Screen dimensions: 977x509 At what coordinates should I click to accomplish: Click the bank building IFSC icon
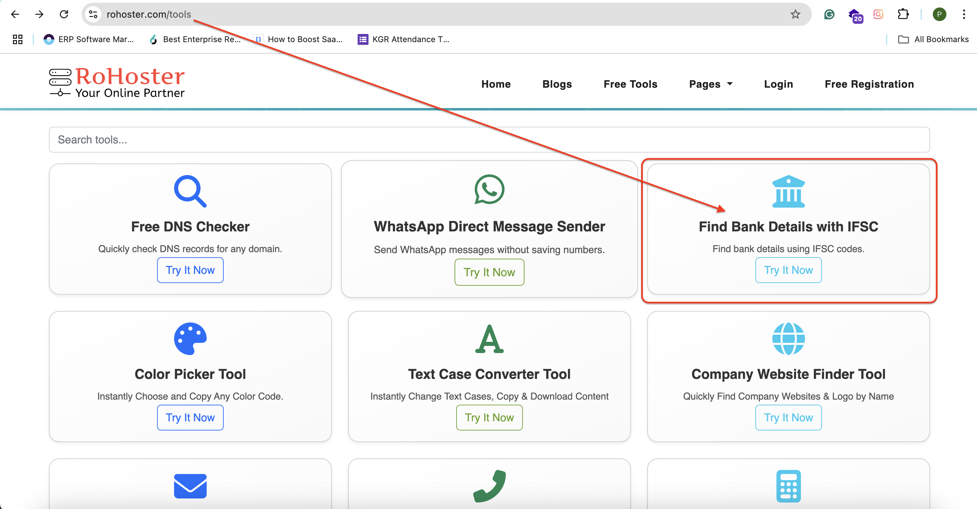tap(788, 191)
